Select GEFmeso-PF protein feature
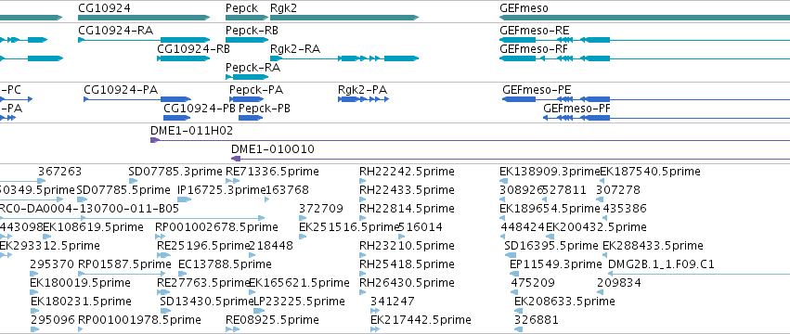 (666, 118)
